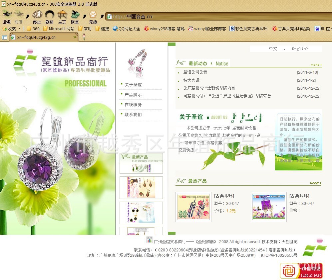
Task: Open 关于圣谊 in site menu
Action: click(133, 85)
